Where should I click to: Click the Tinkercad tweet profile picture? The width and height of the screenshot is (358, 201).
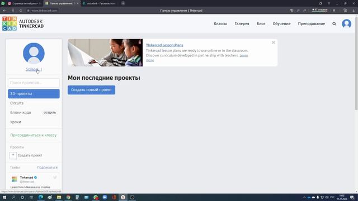[x=14, y=179]
